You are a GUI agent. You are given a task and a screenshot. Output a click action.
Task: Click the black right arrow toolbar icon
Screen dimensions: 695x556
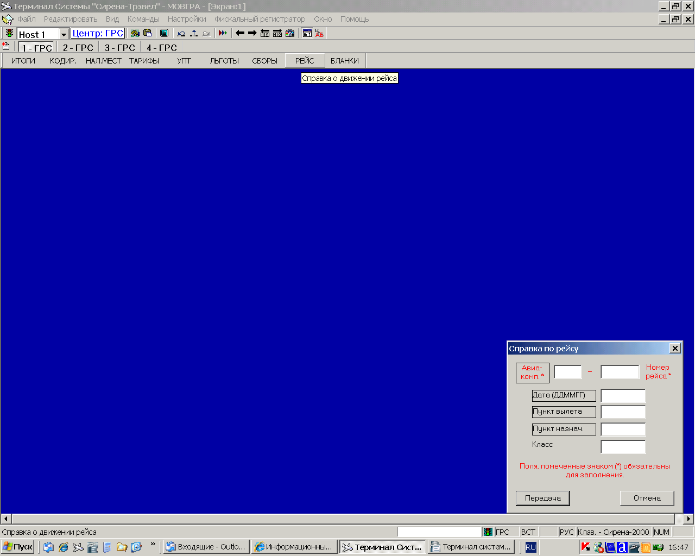[252, 33]
